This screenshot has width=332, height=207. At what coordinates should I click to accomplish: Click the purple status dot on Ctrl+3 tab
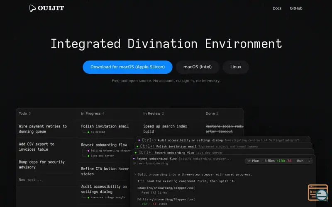coord(139,140)
